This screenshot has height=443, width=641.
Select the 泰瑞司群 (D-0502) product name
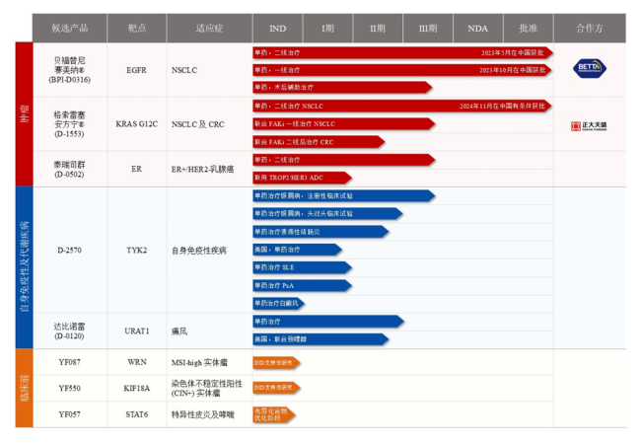pos(69,168)
